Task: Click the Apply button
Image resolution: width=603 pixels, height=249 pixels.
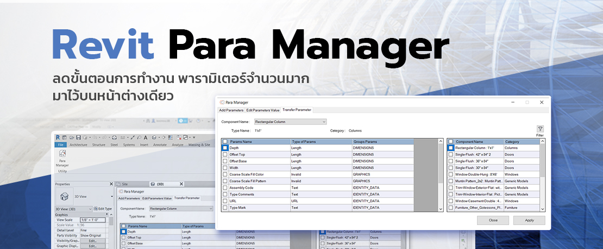Action: [x=529, y=220]
